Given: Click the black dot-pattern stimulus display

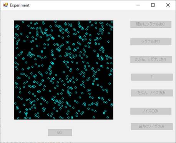Looking at the screenshot, I should pyautogui.click(x=64, y=70).
